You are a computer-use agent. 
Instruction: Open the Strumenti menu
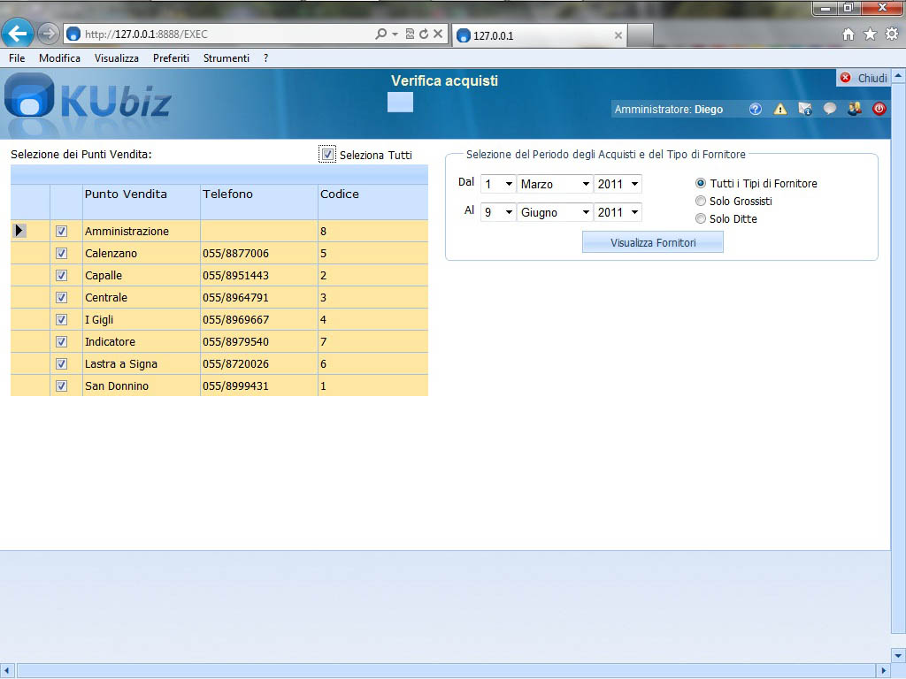[226, 58]
